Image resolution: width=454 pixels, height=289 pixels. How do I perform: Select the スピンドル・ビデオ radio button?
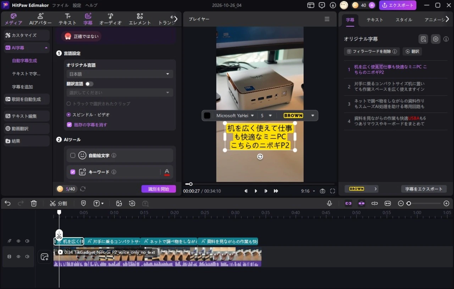click(x=69, y=115)
